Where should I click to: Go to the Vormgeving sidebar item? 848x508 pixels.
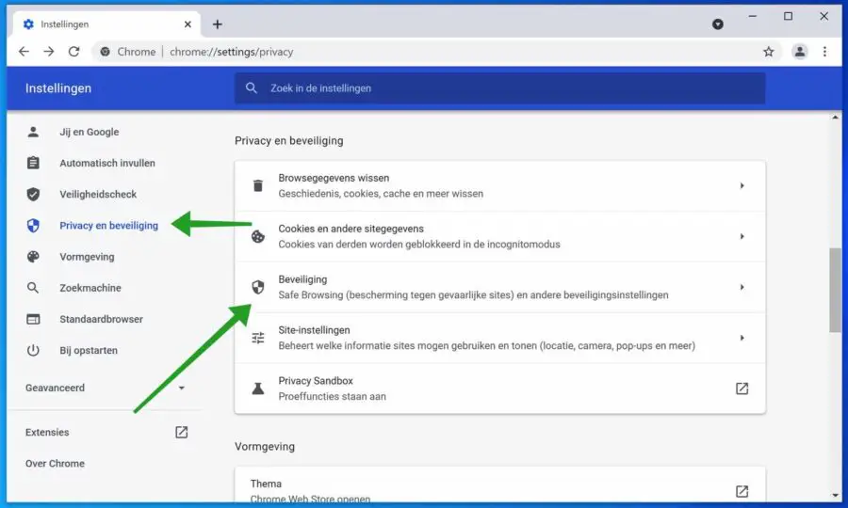click(87, 257)
